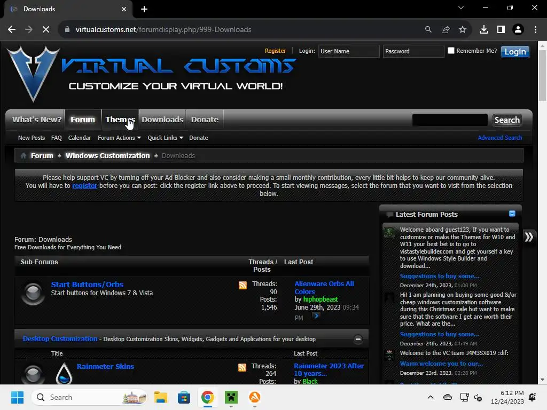The width and height of the screenshot is (547, 410).
Task: Click Chrome icon in the taskbar
Action: pyautogui.click(x=208, y=397)
